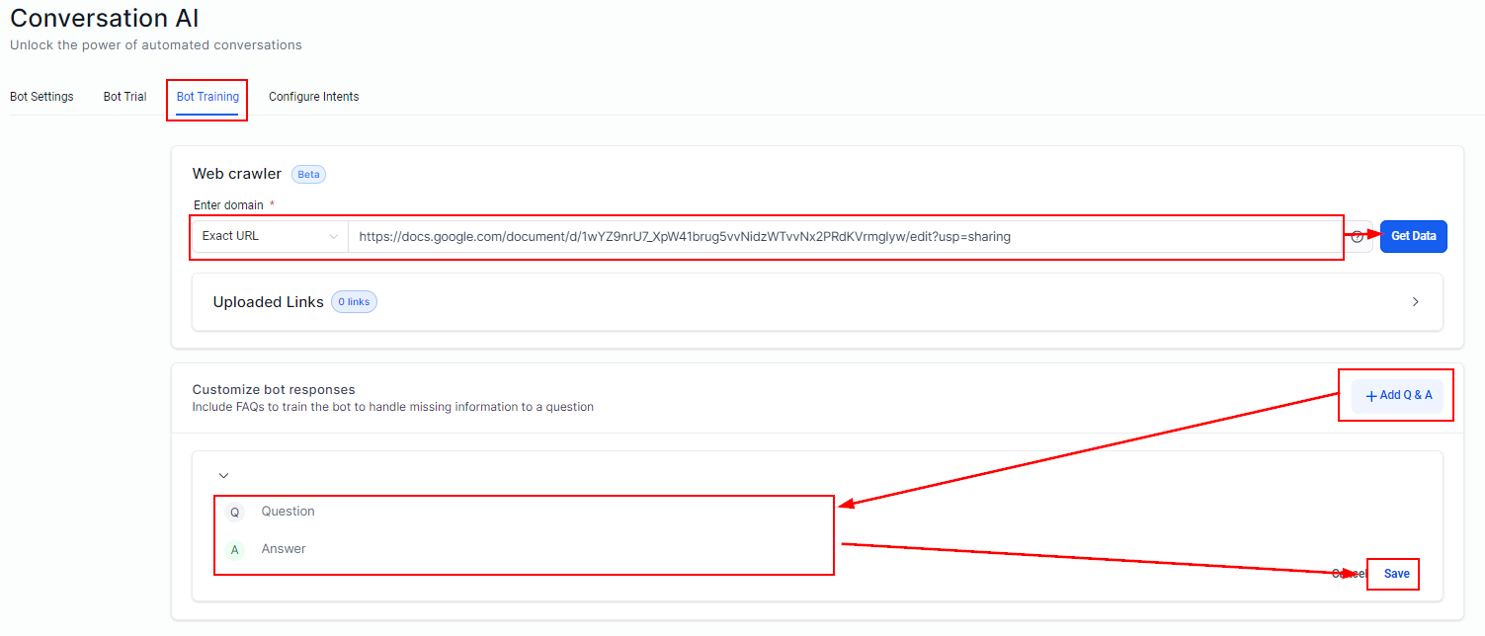Viewport: 1485px width, 636px height.
Task: Click the purple Q question icon
Action: tap(234, 513)
